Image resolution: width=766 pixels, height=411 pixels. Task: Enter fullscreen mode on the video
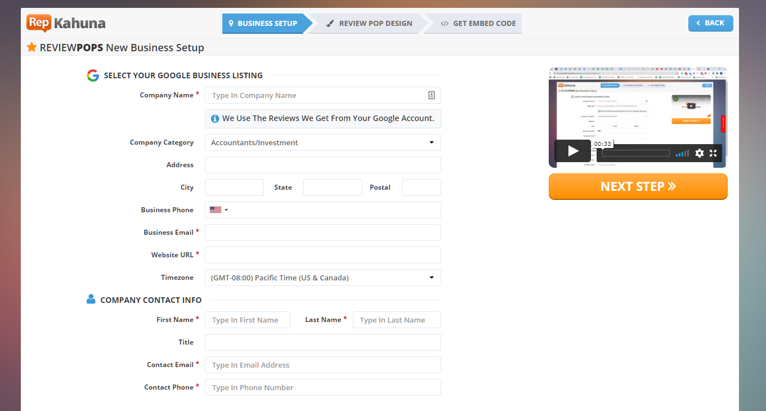click(713, 153)
